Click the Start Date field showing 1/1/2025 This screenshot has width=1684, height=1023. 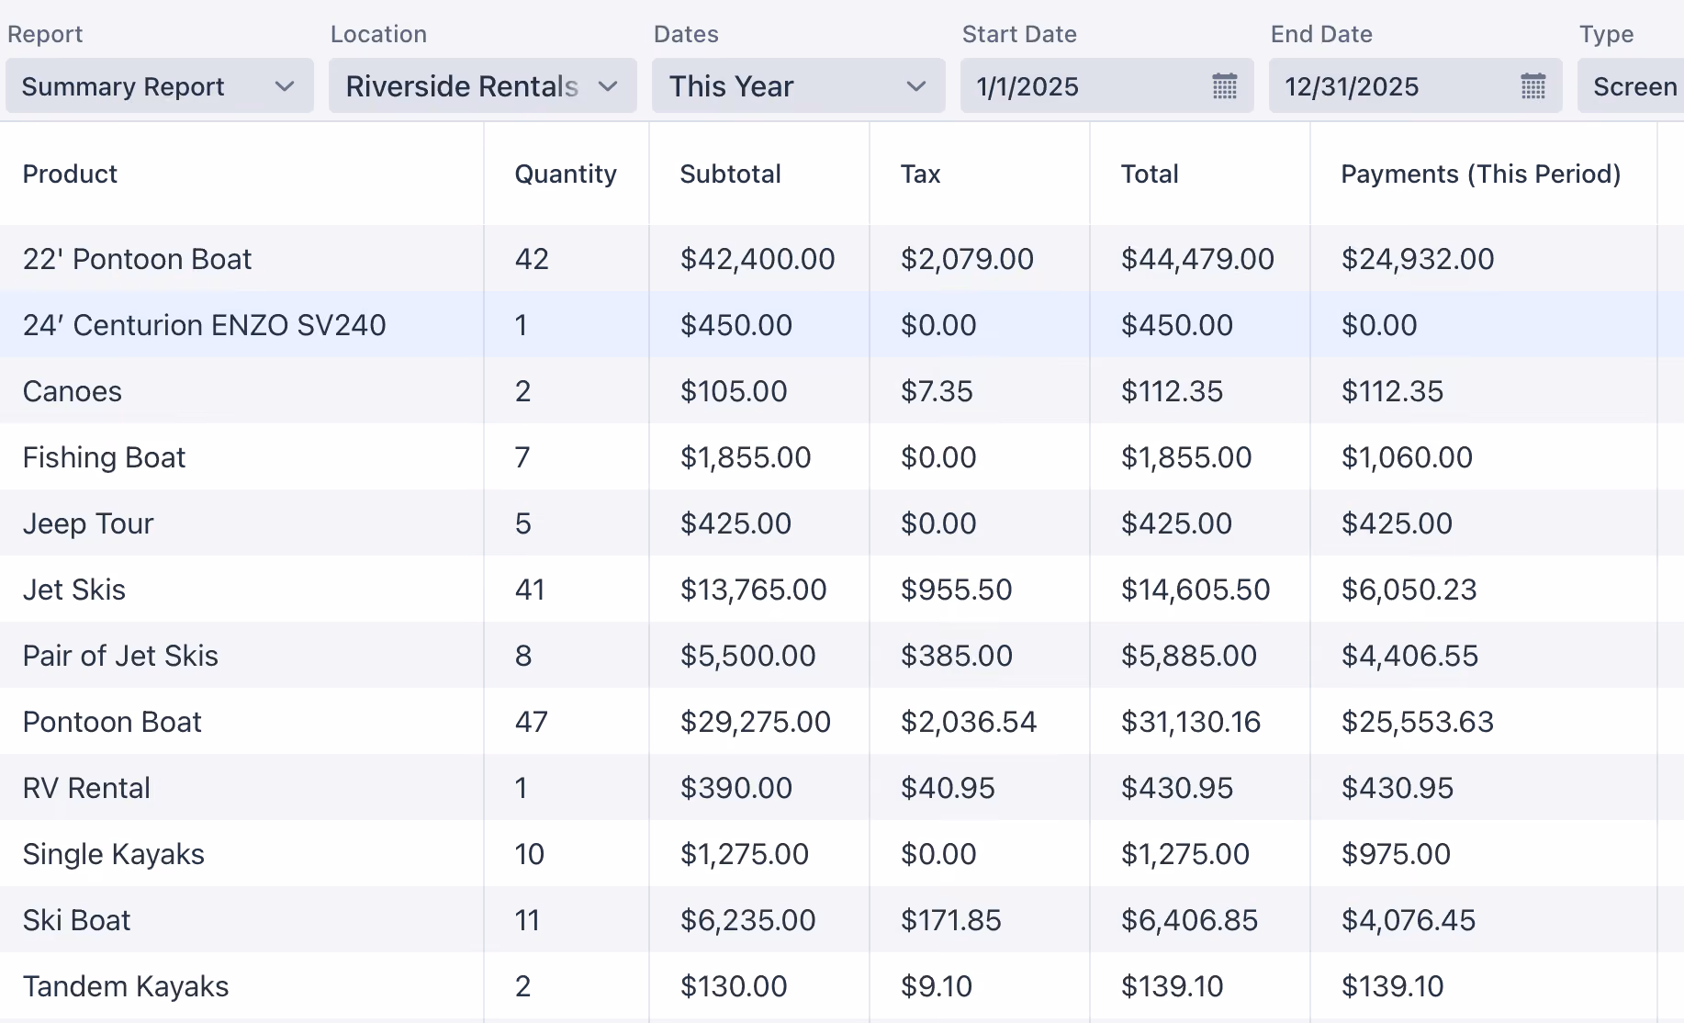1107,86
